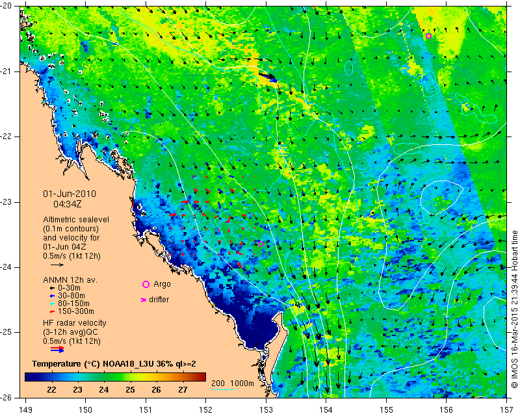
Task: Click colorbar tick label '25'
Action: pos(130,390)
